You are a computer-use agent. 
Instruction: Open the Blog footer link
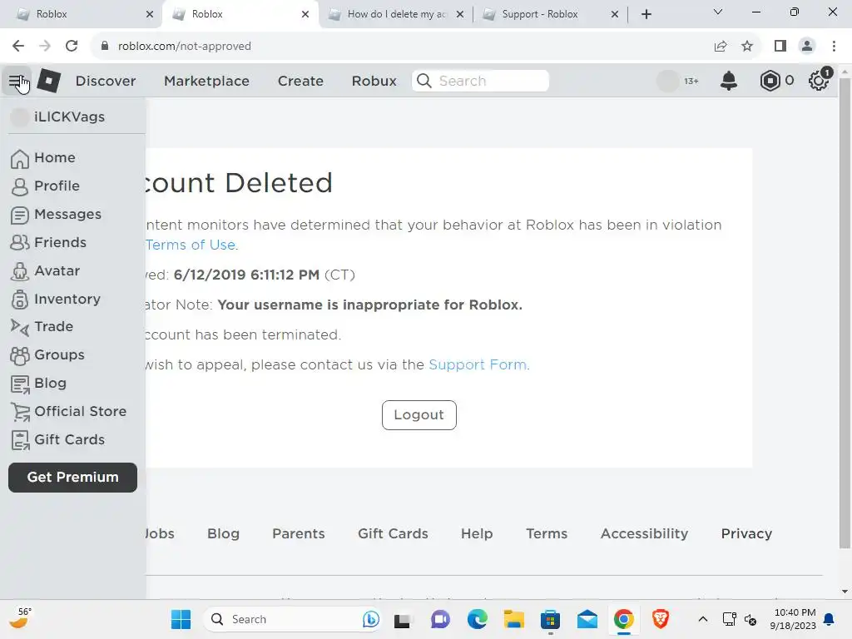[223, 534]
